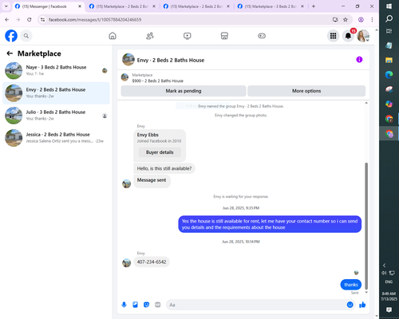Open Naye - 3 Beds 2 Baths House chat
Viewport: 399px width, 319px height.
(56, 70)
